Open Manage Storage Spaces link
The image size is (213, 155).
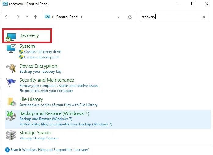(38, 138)
